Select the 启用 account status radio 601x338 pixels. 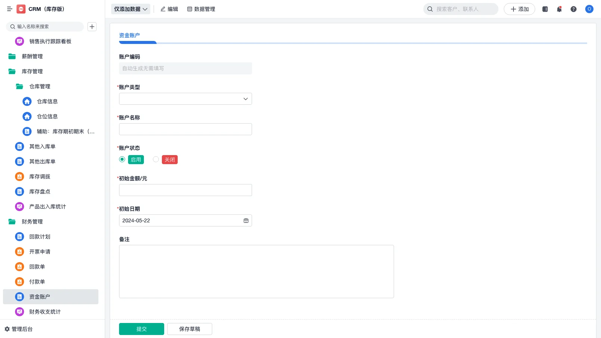(122, 159)
